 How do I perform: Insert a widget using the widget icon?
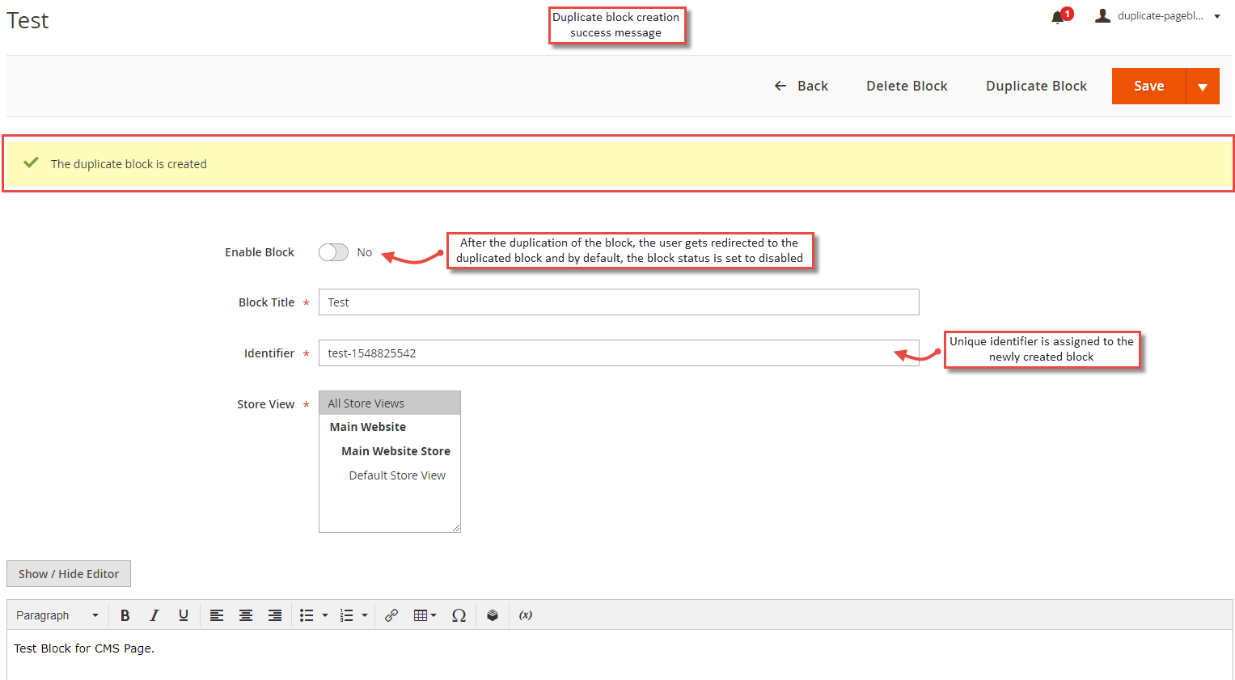pos(493,615)
